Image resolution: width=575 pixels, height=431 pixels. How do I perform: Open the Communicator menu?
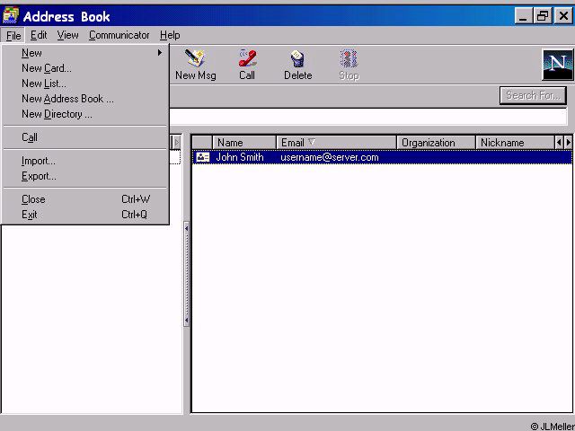coord(119,35)
